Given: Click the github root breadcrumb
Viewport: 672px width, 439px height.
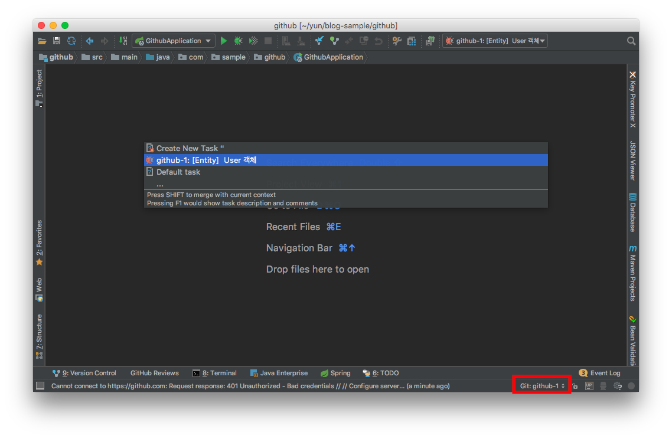Looking at the screenshot, I should pyautogui.click(x=56, y=57).
